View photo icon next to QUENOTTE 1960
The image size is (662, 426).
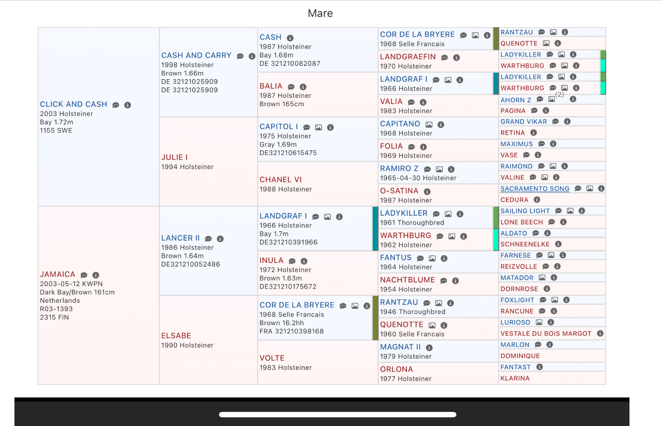point(432,326)
